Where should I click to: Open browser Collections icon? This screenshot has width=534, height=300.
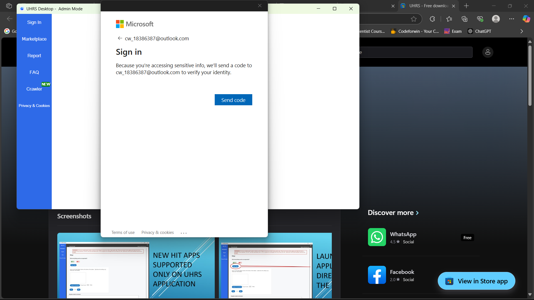(x=464, y=19)
